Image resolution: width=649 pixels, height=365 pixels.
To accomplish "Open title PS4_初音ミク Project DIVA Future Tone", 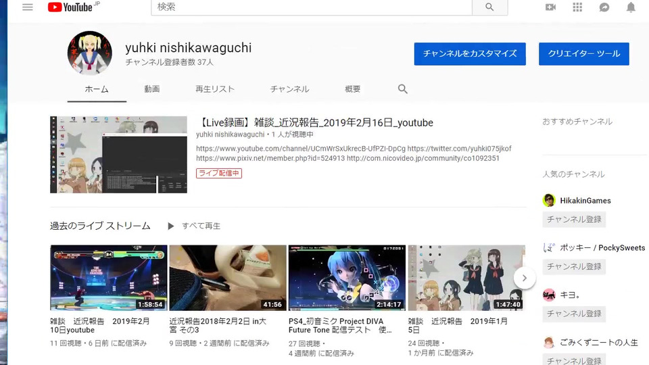I will 340,326.
